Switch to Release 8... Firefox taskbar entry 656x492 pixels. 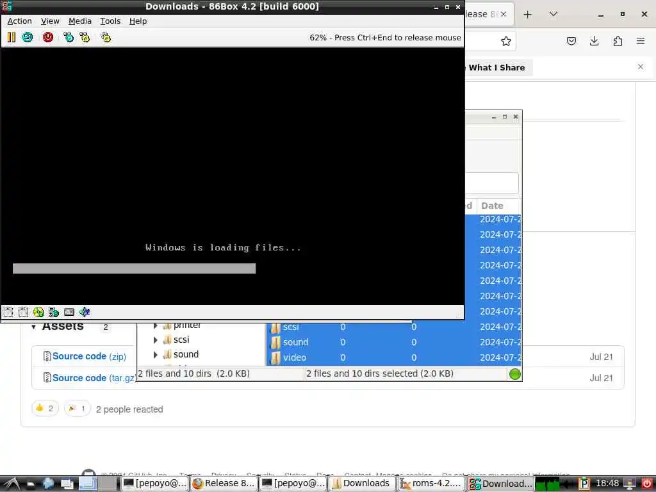224,484
